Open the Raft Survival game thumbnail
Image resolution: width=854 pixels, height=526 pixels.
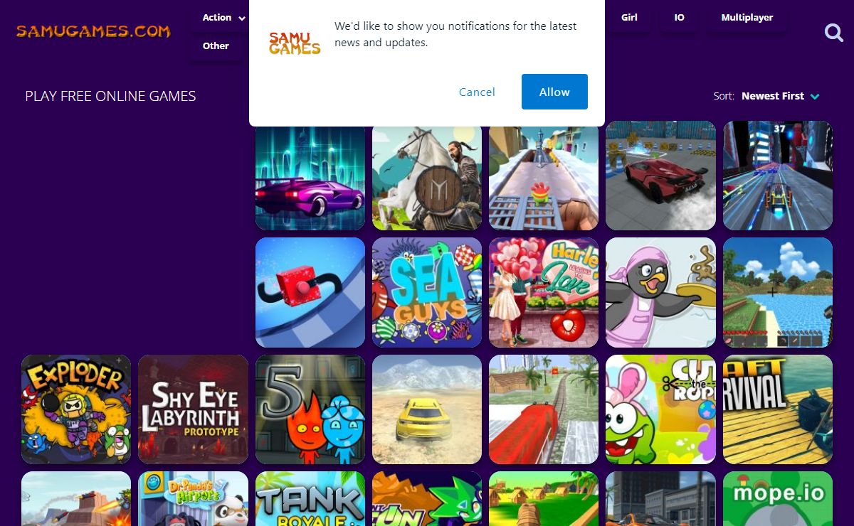coord(778,409)
